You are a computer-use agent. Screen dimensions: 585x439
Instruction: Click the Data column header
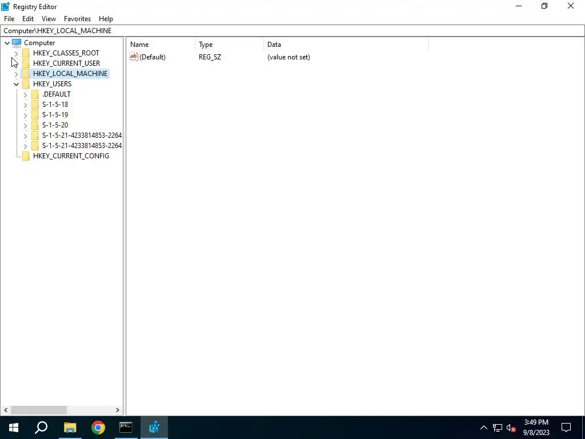(x=346, y=45)
